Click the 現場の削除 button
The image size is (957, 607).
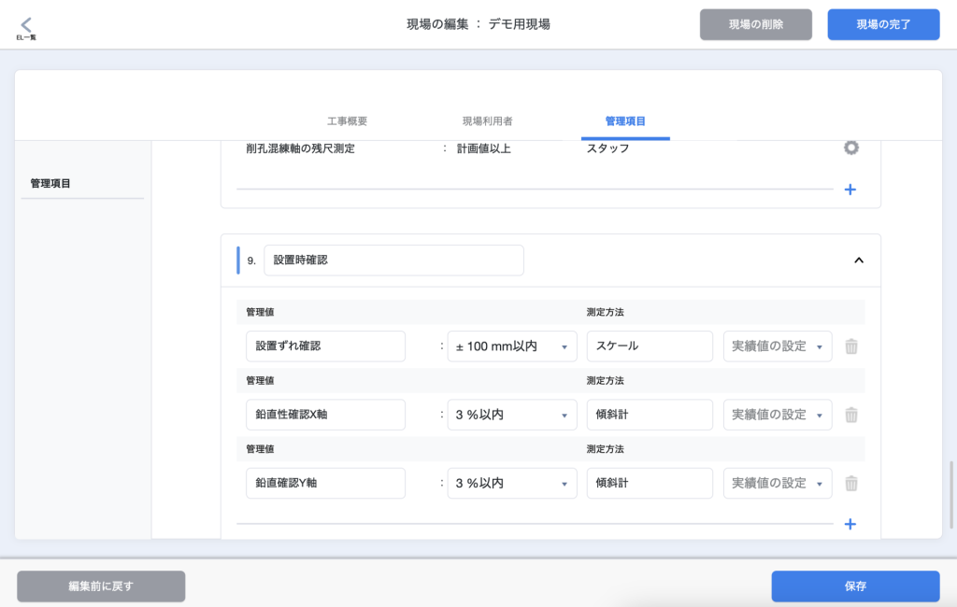755,24
